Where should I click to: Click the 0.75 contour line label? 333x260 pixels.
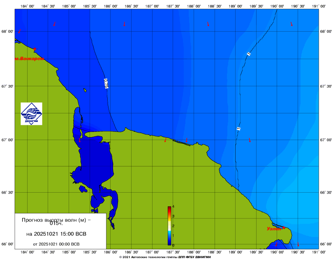pos(106,83)
